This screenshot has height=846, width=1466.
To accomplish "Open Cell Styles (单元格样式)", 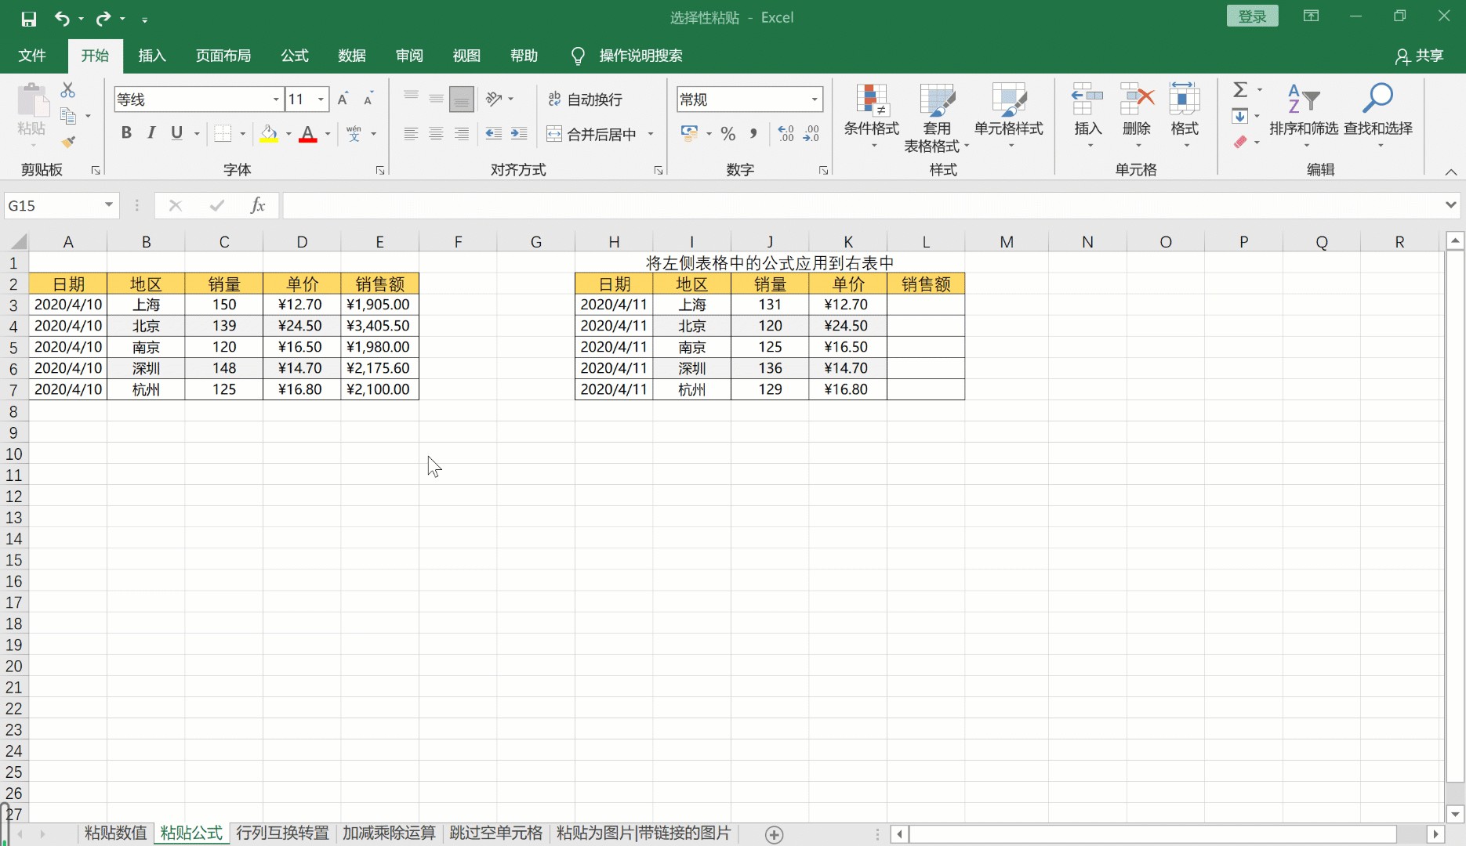I will tap(1009, 116).
